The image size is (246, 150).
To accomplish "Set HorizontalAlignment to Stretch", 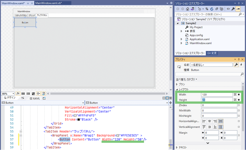I will point(221,121).
